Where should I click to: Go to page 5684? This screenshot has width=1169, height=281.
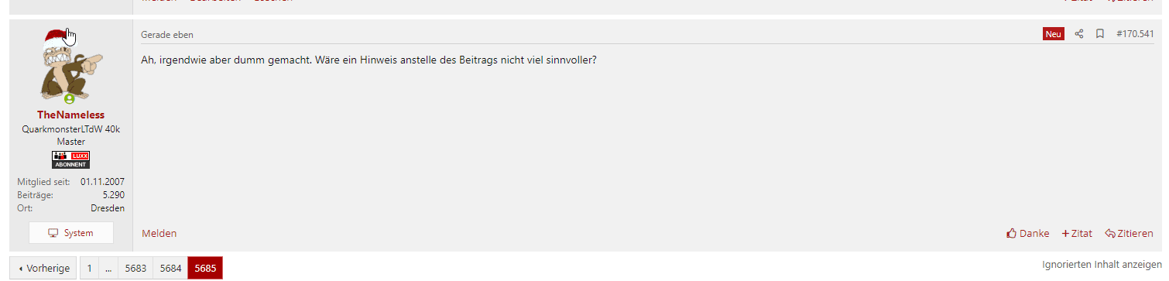coord(170,268)
